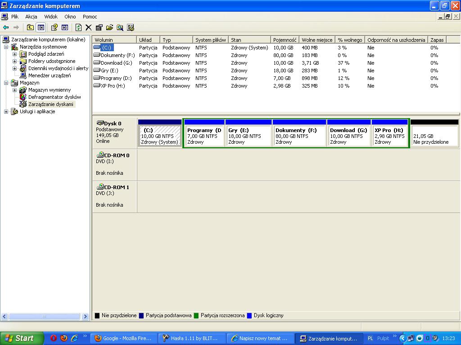Collapse the Magazyn tree node

6,83
